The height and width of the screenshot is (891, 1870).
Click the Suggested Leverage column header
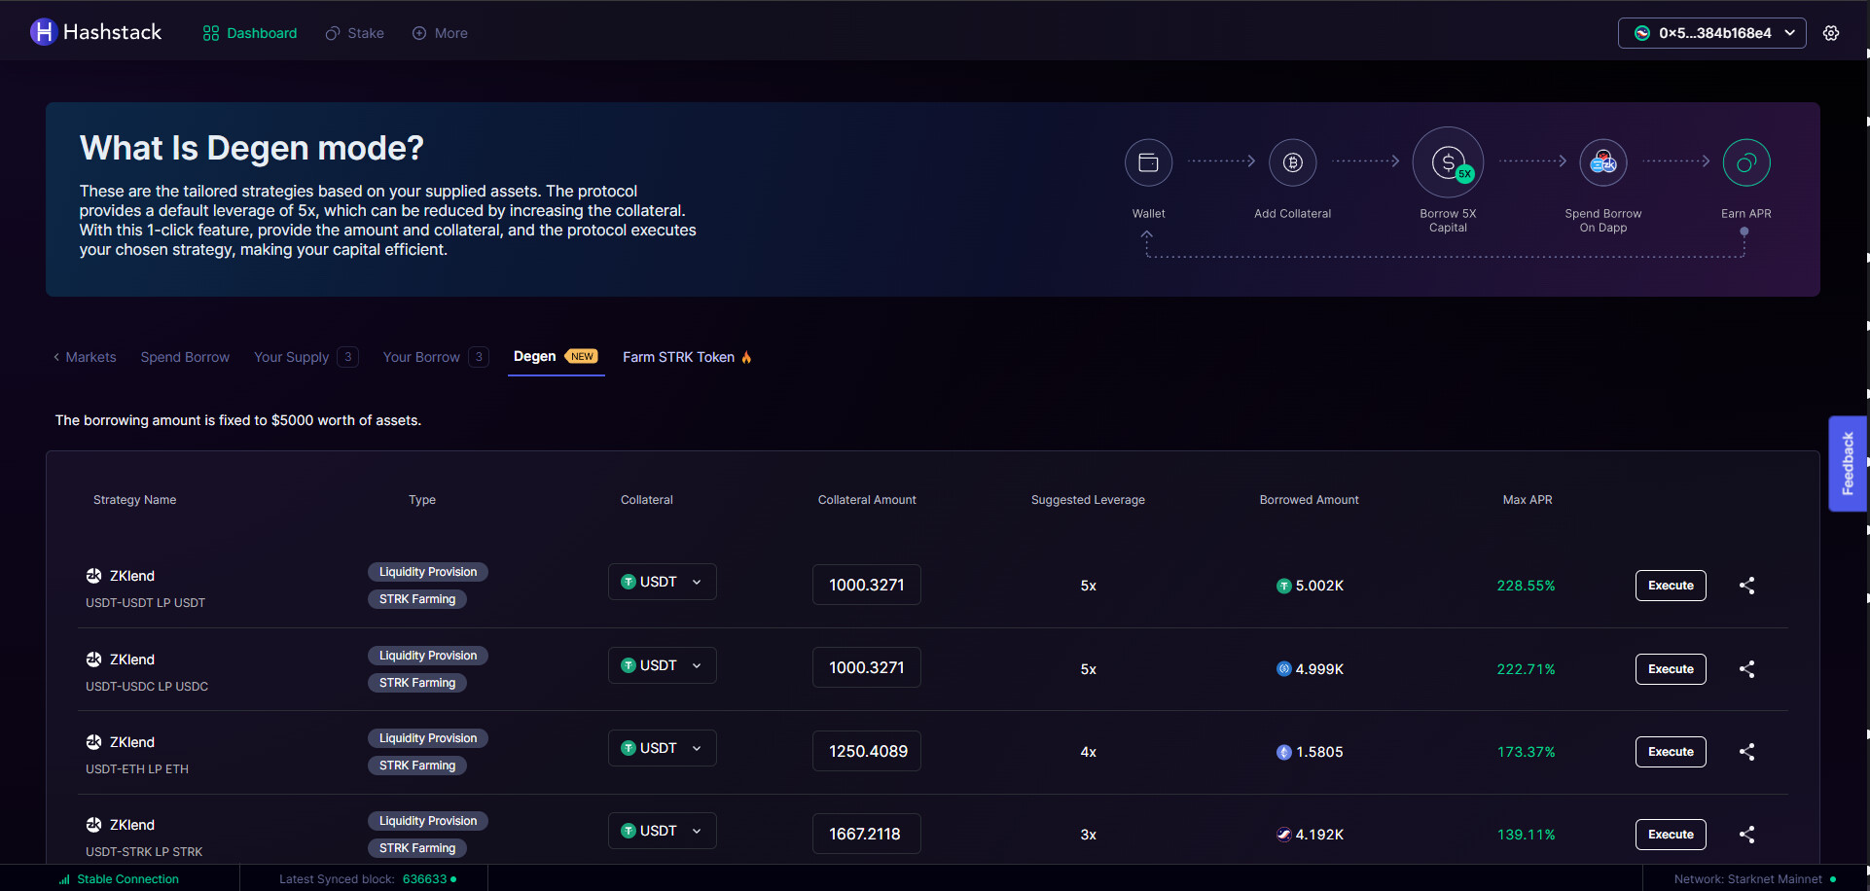(x=1088, y=500)
